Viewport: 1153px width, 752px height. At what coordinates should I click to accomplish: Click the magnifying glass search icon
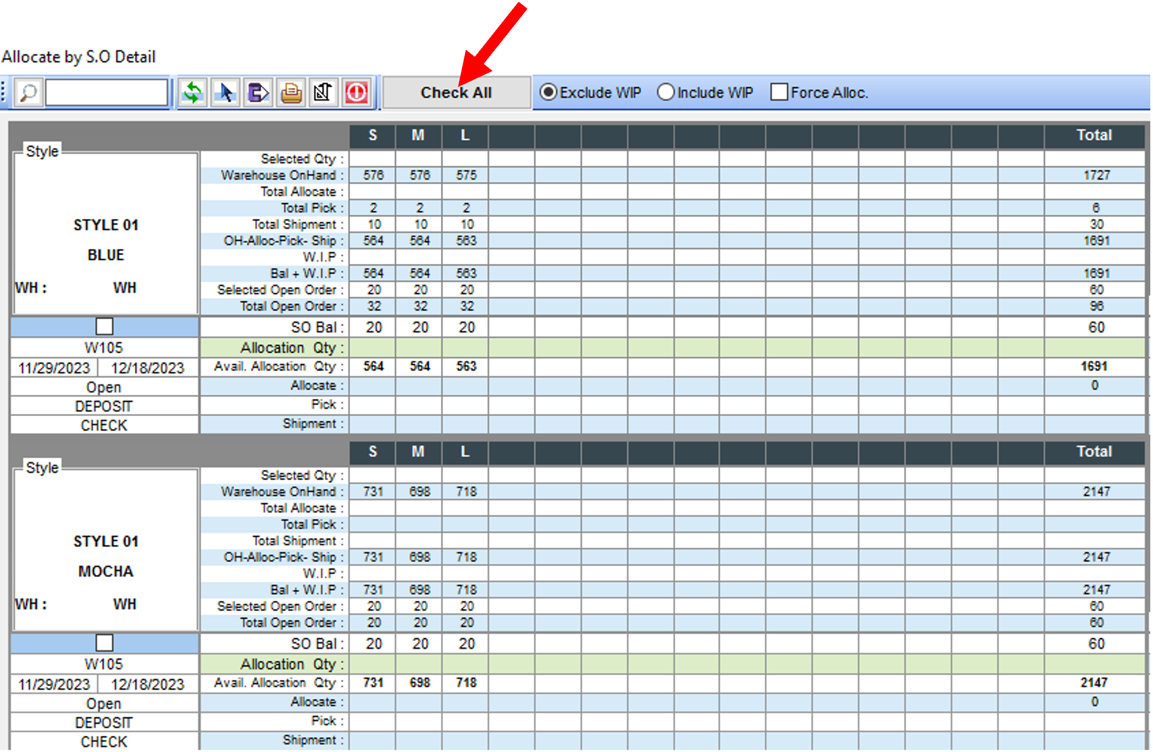28,93
